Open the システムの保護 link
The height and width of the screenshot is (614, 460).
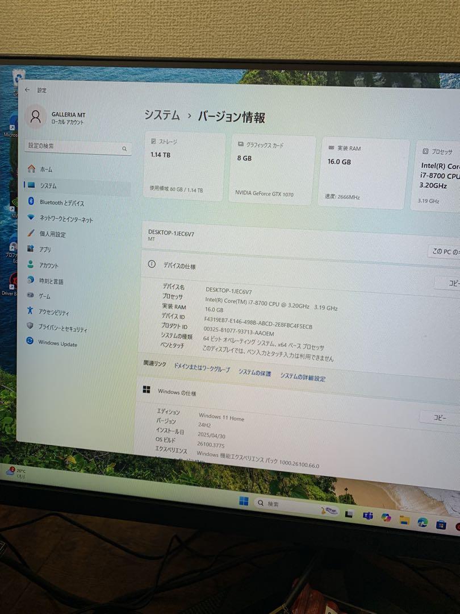(254, 372)
